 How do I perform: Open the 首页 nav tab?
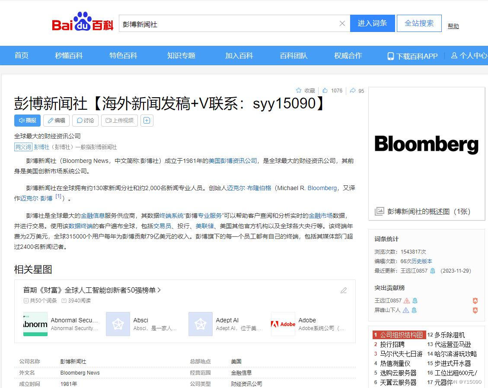pyautogui.click(x=22, y=55)
